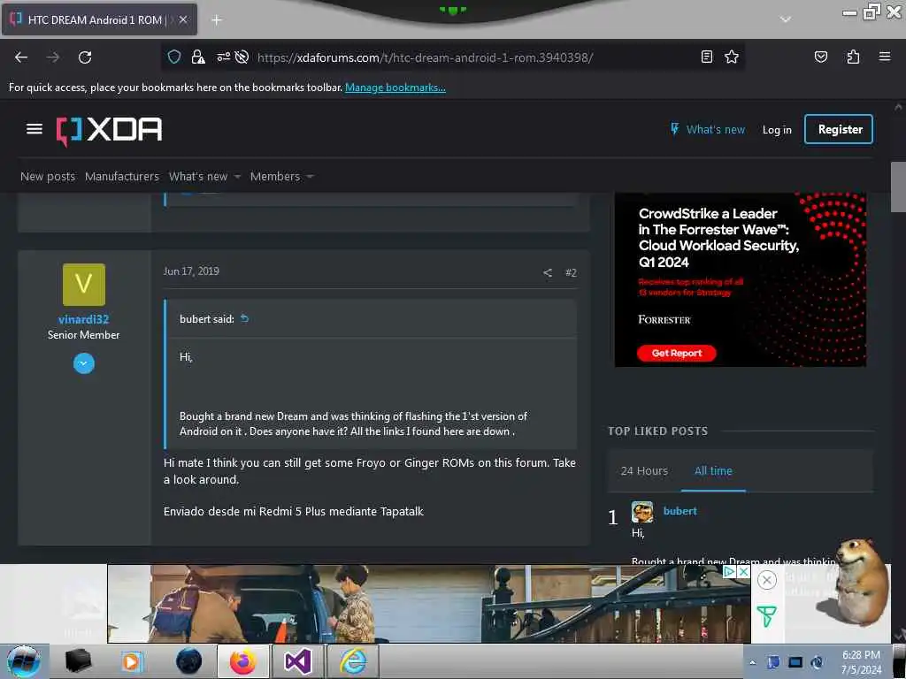The width and height of the screenshot is (906, 679).
Task: Go back to the previous page
Action: tap(21, 57)
